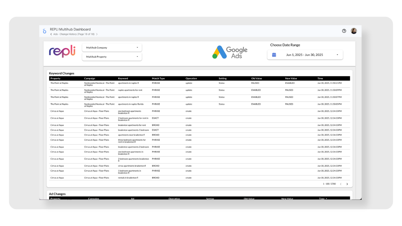
Task: Click the Google Ads logo
Action: pyautogui.click(x=230, y=52)
